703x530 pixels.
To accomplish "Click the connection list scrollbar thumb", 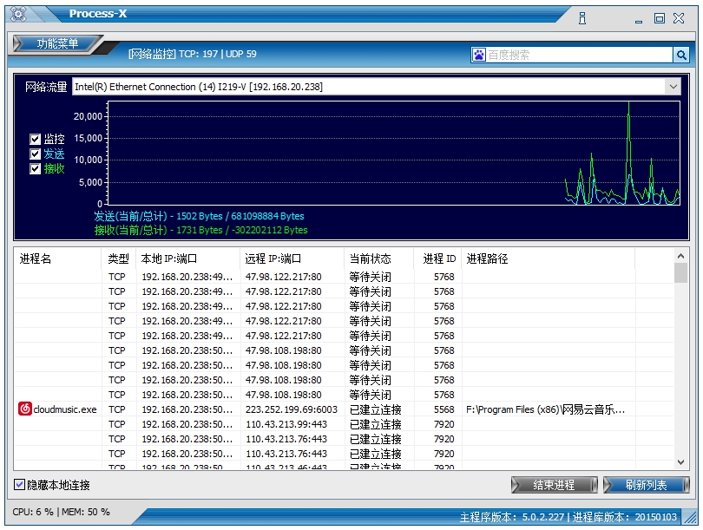I will pyautogui.click(x=680, y=273).
